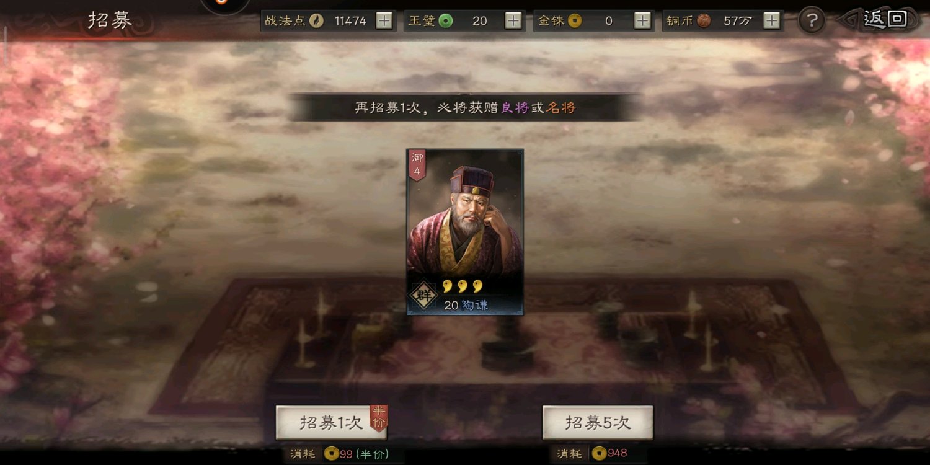Recruit once with 招募1次 button
This screenshot has height=465, width=930.
(331, 423)
